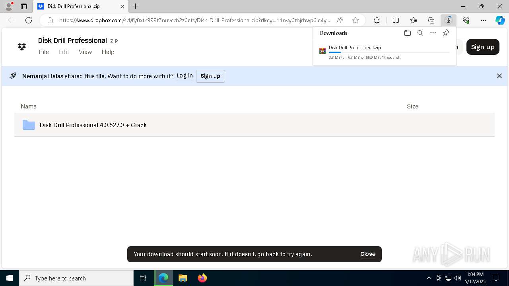Toggle split screen icon
Viewport: 509px width, 286px height.
396,20
